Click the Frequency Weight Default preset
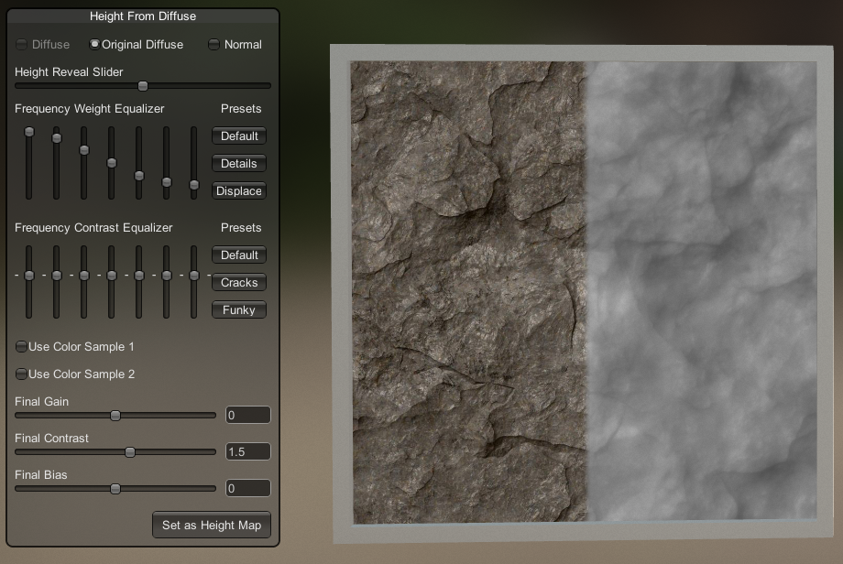 click(x=239, y=136)
